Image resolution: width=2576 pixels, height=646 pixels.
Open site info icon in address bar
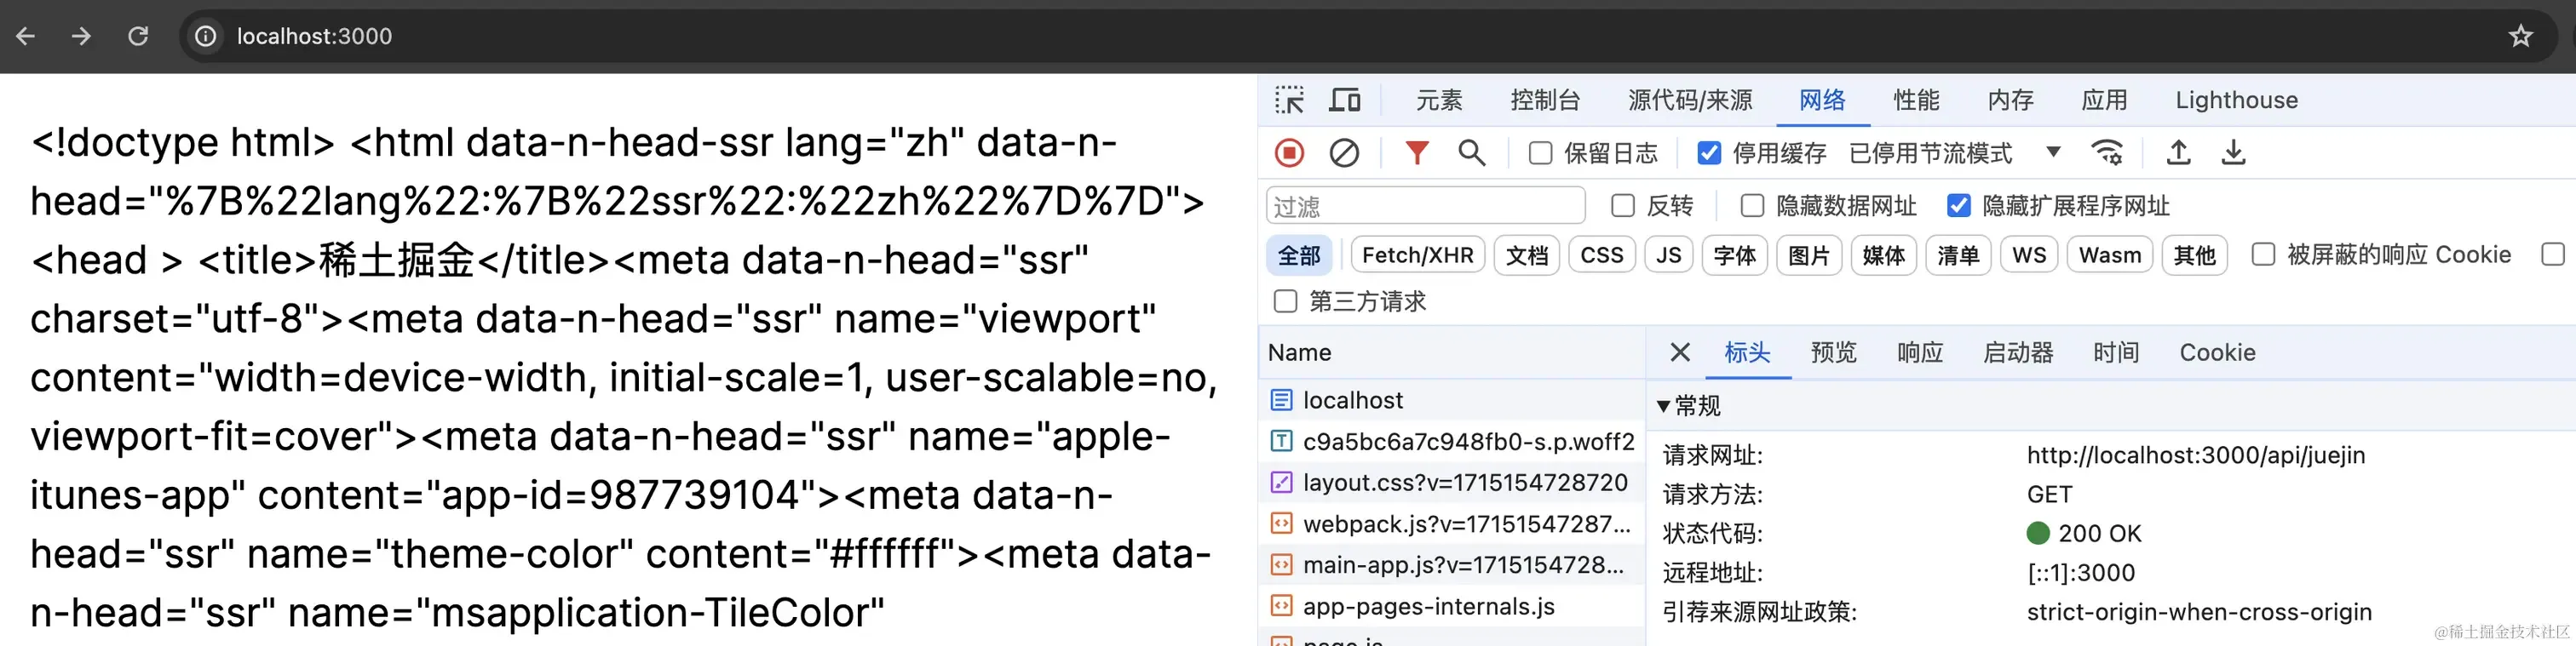pos(205,36)
